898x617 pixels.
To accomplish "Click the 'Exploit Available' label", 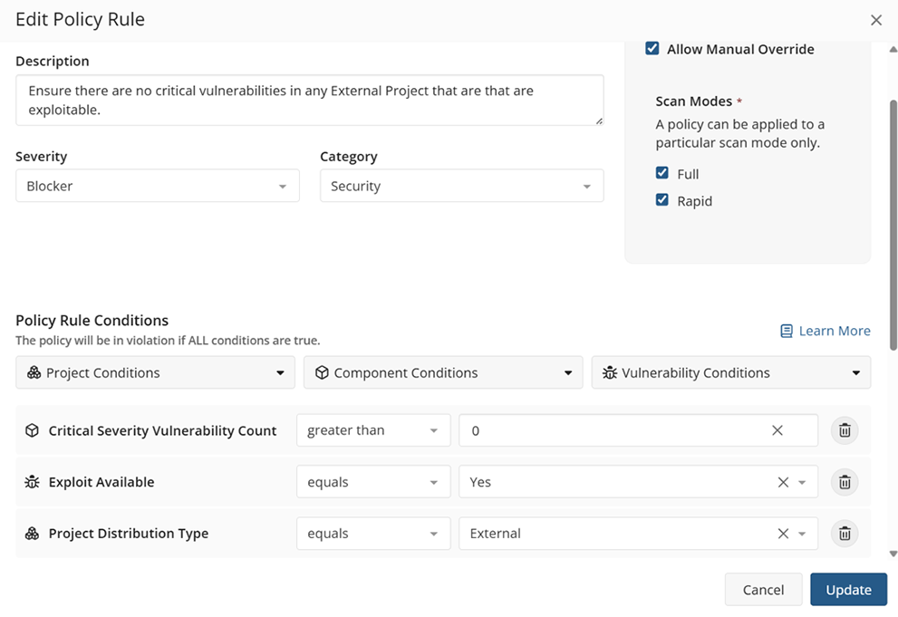I will [x=101, y=482].
